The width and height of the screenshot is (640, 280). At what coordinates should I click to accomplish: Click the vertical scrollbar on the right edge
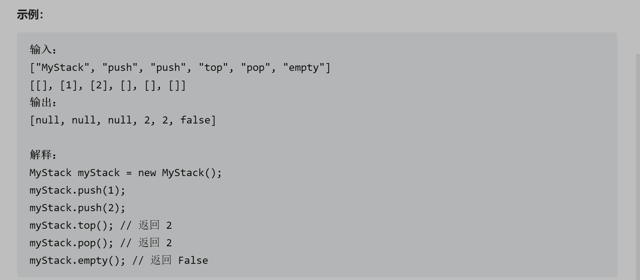638,165
